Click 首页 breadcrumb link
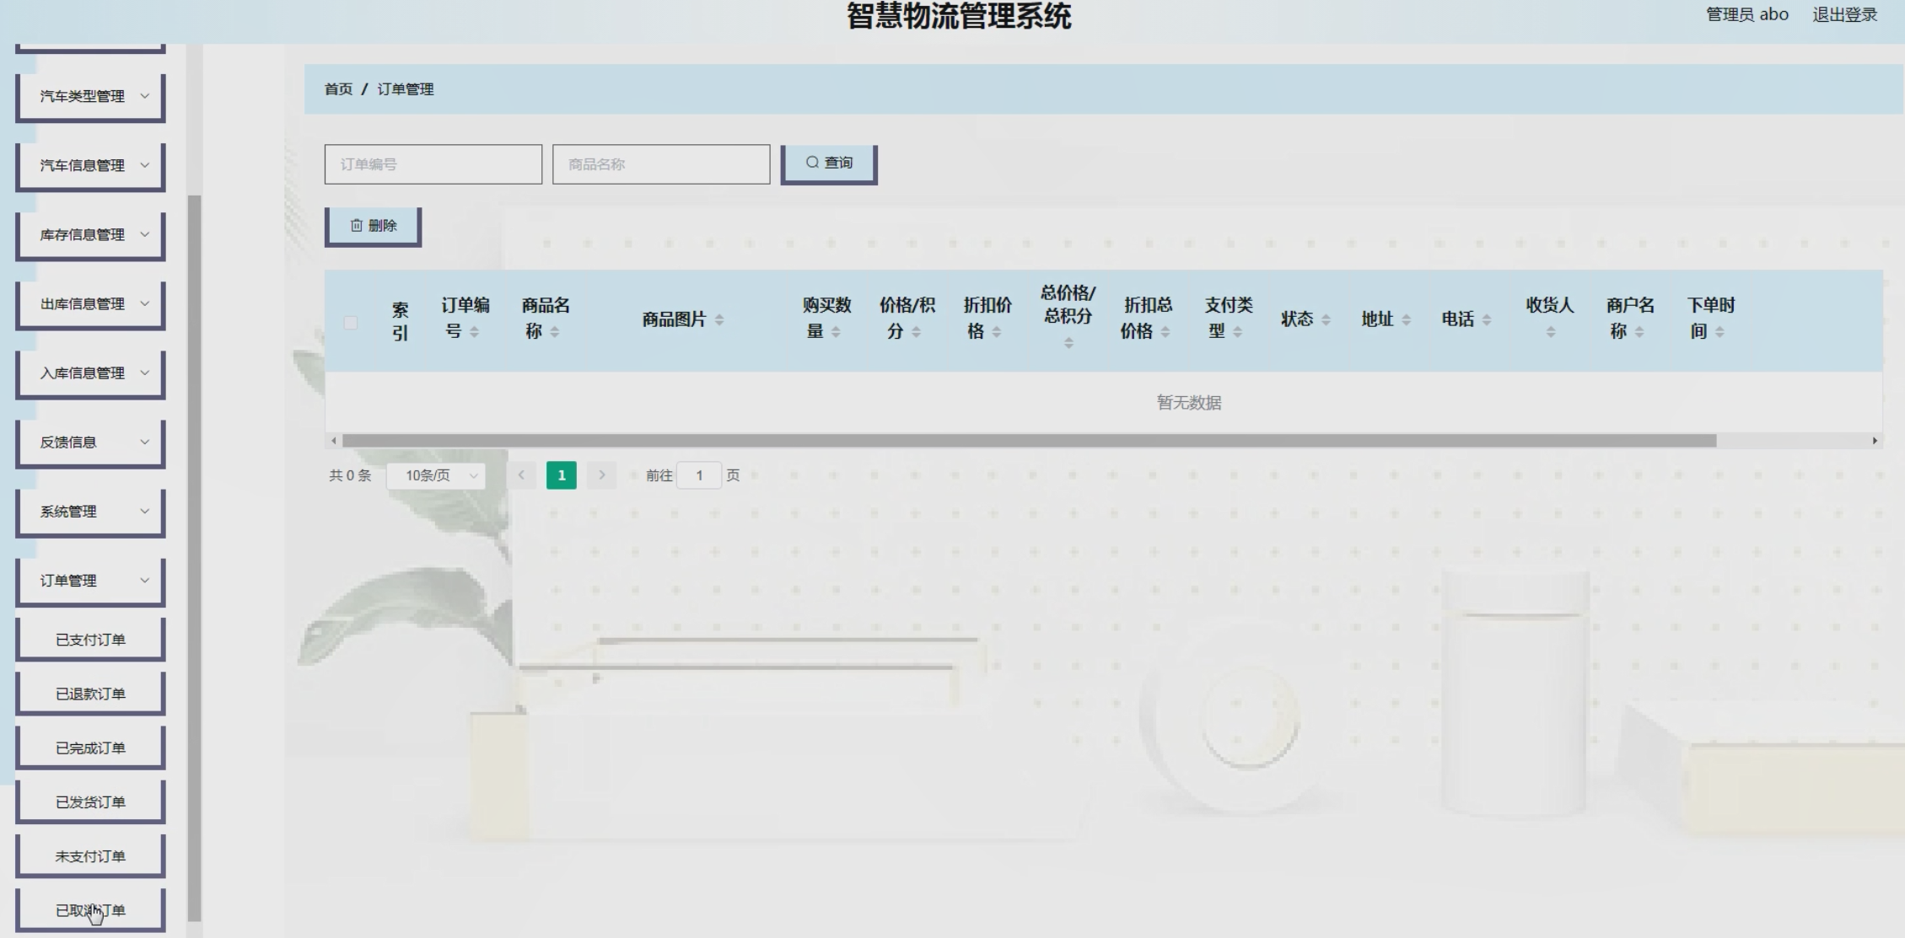 tap(338, 89)
